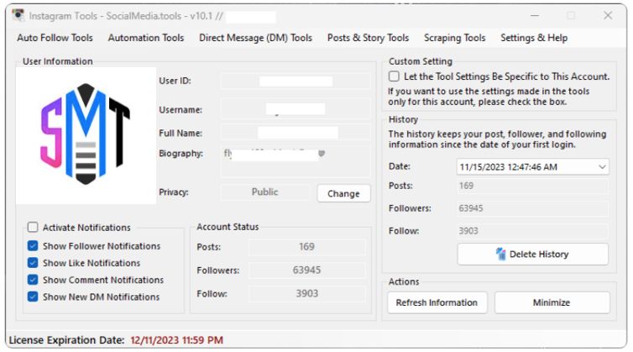
Task: Click Account Status Followers value 63945
Action: 306,270
